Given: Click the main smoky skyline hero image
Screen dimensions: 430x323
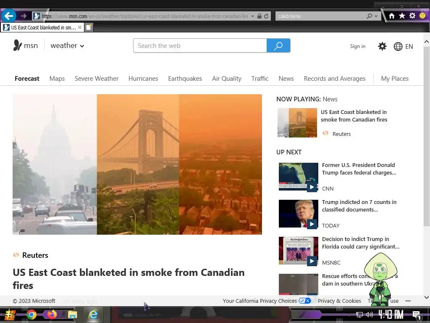Looking at the screenshot, I should coord(137,164).
